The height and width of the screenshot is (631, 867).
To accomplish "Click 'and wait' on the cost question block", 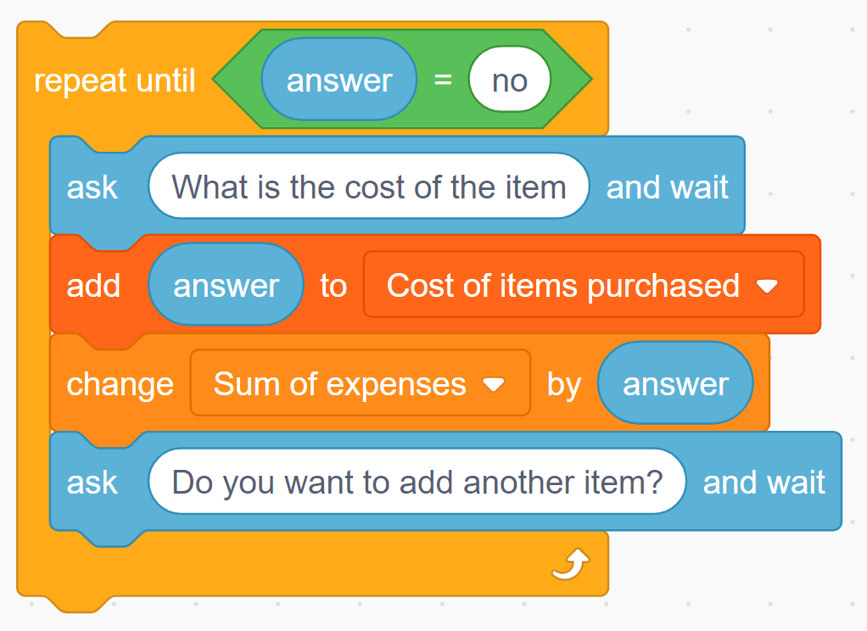I will pyautogui.click(x=667, y=187).
